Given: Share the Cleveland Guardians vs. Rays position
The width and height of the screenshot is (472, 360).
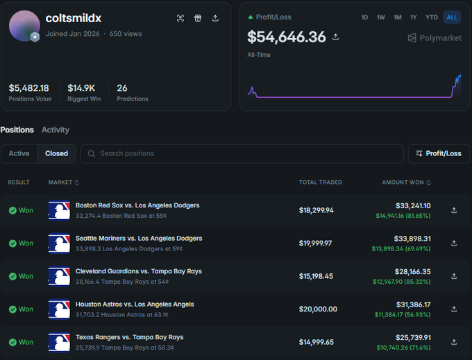Looking at the screenshot, I should point(454,276).
